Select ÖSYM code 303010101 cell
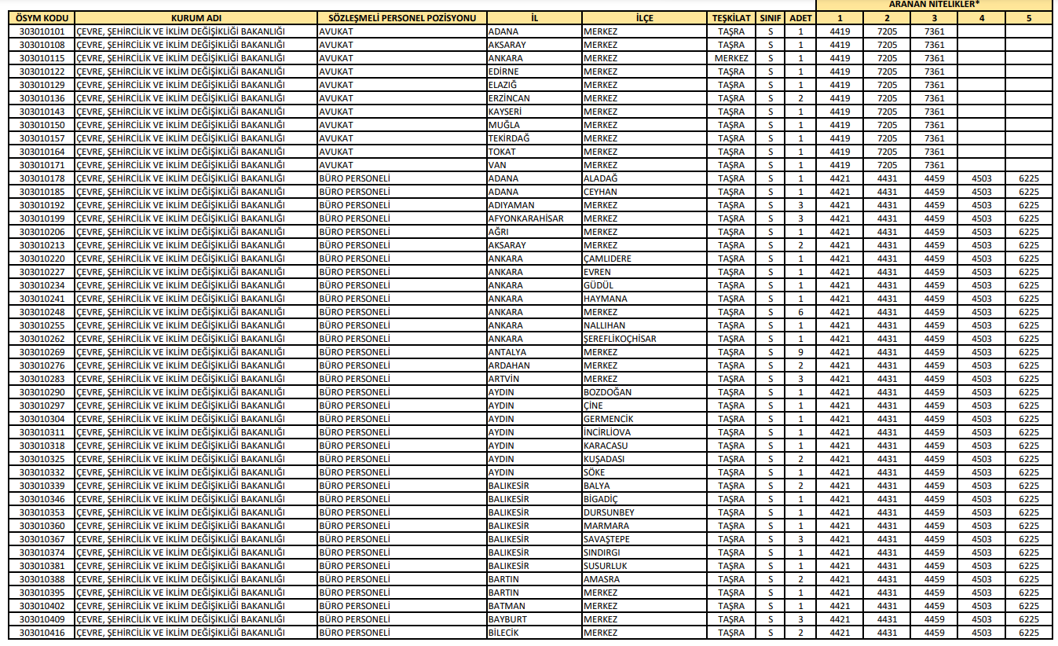Viewport: 1058px width, 646px height. point(42,31)
